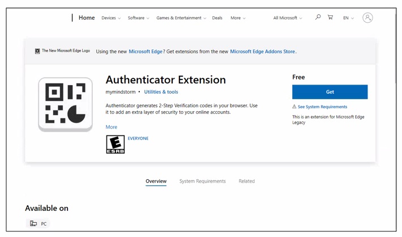Go to Deals in navigation bar

(217, 18)
